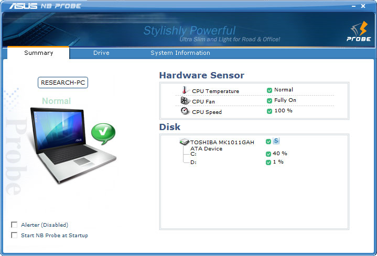Click the green check beside 100 %
377x256 pixels.
pos(270,111)
